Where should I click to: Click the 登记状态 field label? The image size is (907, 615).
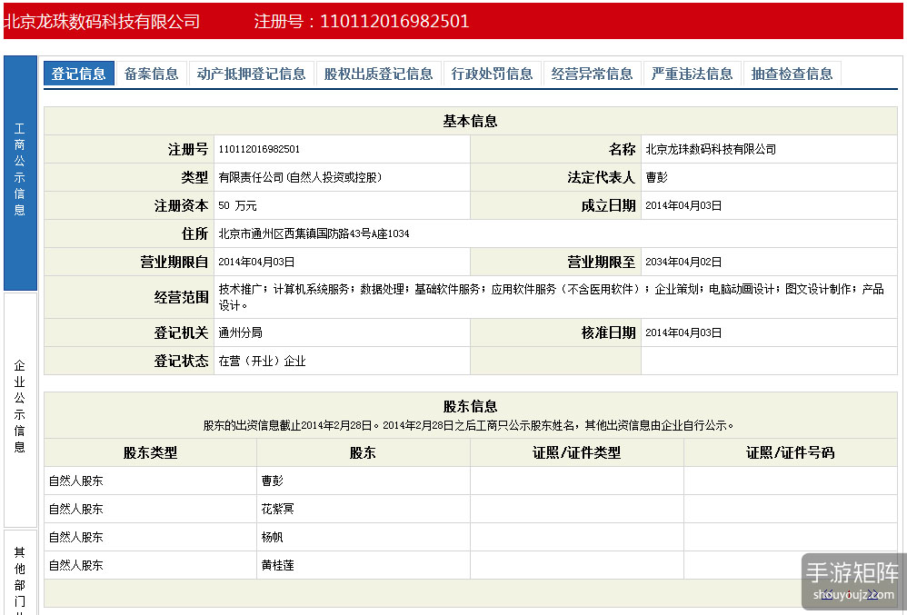point(181,361)
